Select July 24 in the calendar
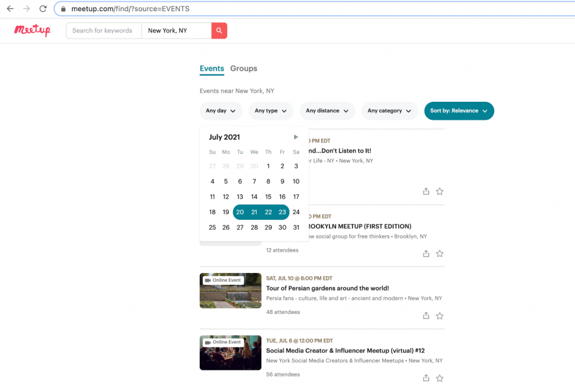The image size is (575, 391). [296, 212]
